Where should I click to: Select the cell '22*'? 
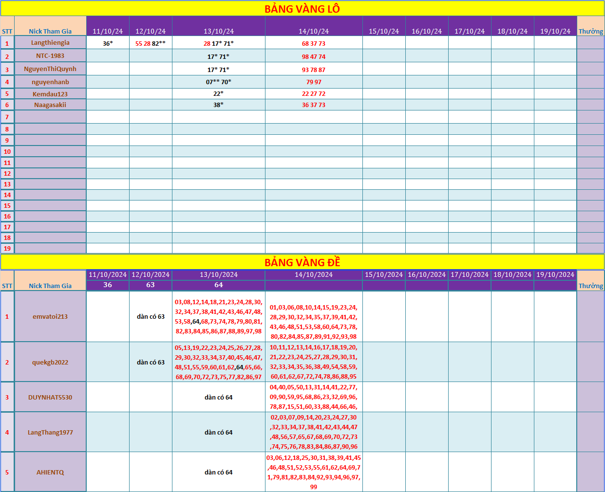tap(219, 93)
